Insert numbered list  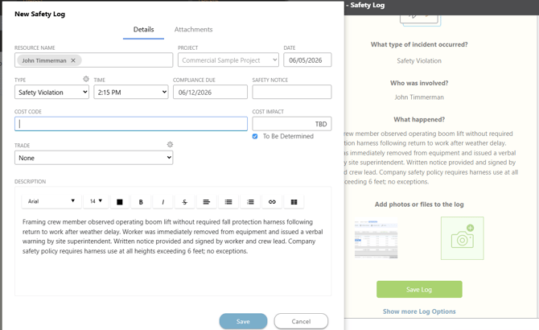coord(250,202)
